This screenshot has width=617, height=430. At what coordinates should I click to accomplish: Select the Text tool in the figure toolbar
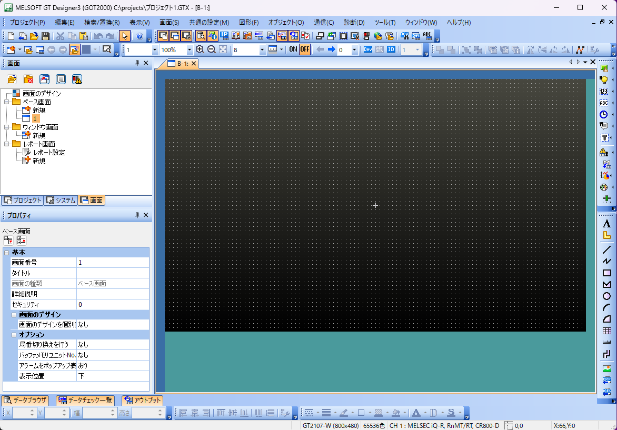(x=606, y=224)
